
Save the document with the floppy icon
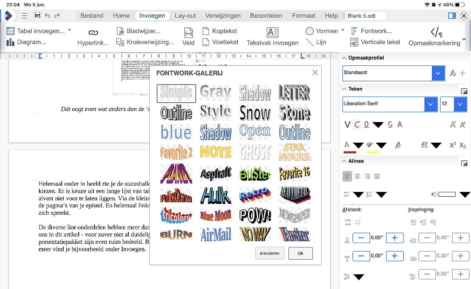pos(37,15)
